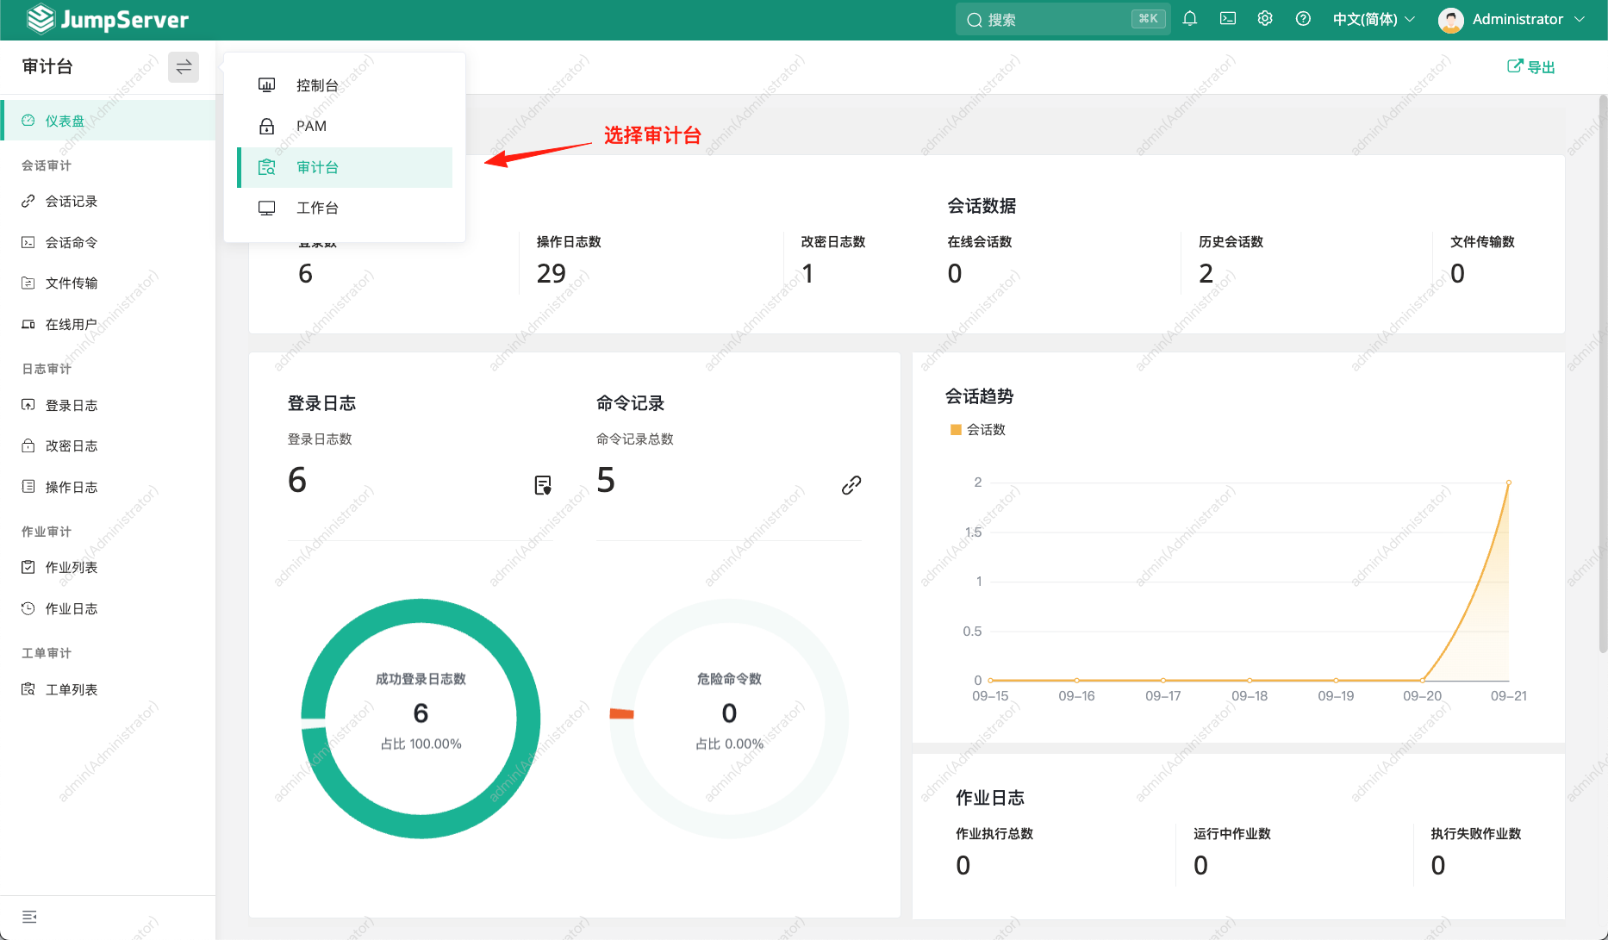Open the web terminal icon
Screen dimensions: 1608x940
pos(1228,19)
